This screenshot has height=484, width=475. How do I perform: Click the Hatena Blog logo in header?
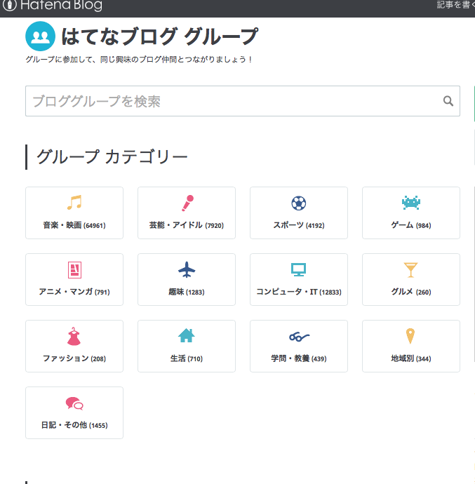[52, 5]
